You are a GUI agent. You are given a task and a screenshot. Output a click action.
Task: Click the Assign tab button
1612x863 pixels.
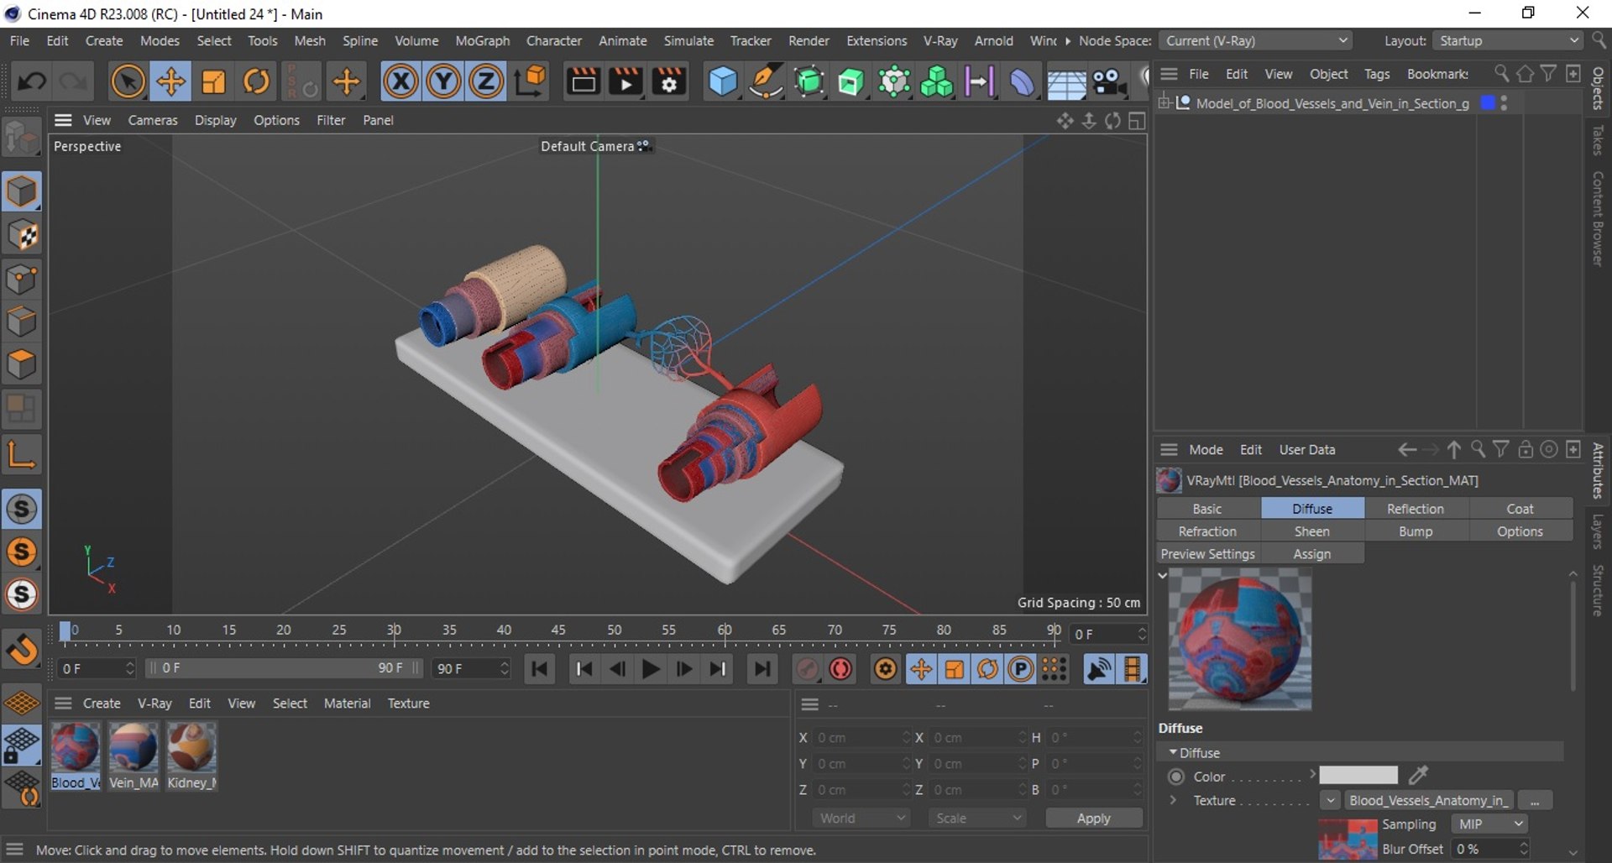tap(1312, 554)
